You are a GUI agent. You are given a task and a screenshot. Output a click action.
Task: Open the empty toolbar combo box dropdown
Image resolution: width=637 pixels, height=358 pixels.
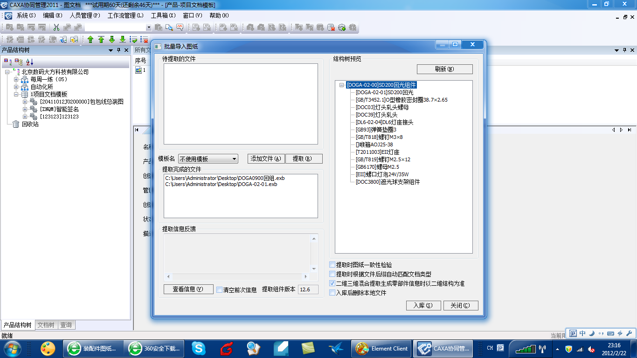[149, 28]
